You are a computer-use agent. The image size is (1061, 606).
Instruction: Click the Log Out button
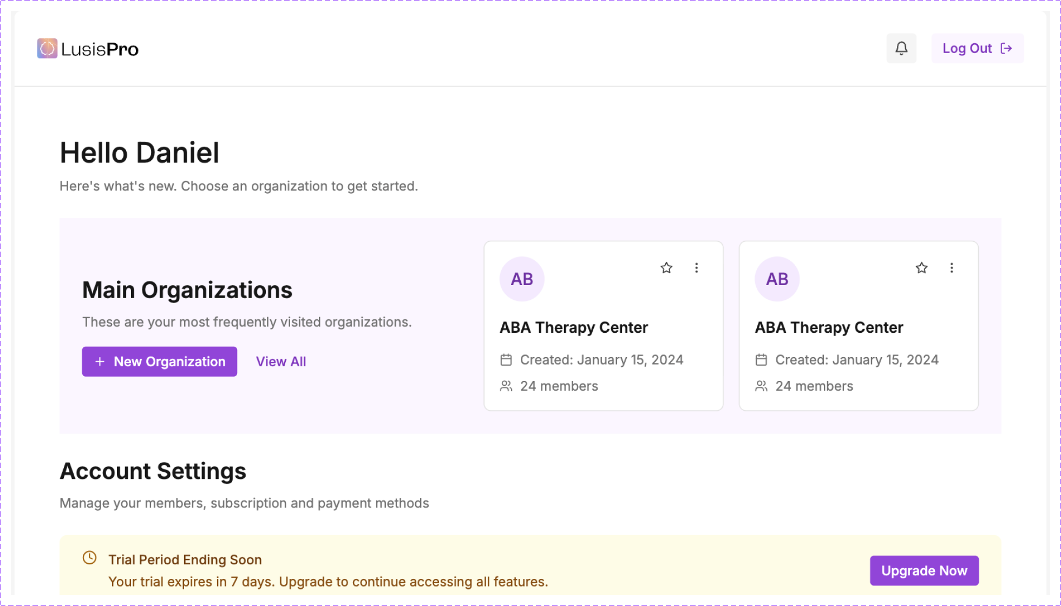pyautogui.click(x=967, y=49)
